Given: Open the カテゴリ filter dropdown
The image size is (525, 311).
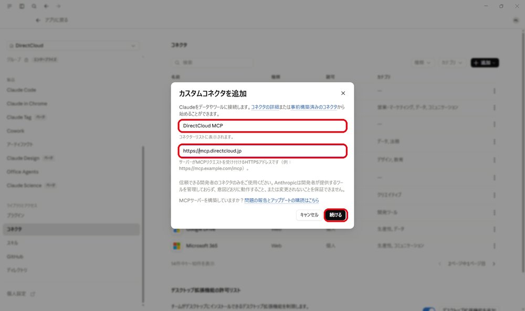Looking at the screenshot, I should [451, 62].
